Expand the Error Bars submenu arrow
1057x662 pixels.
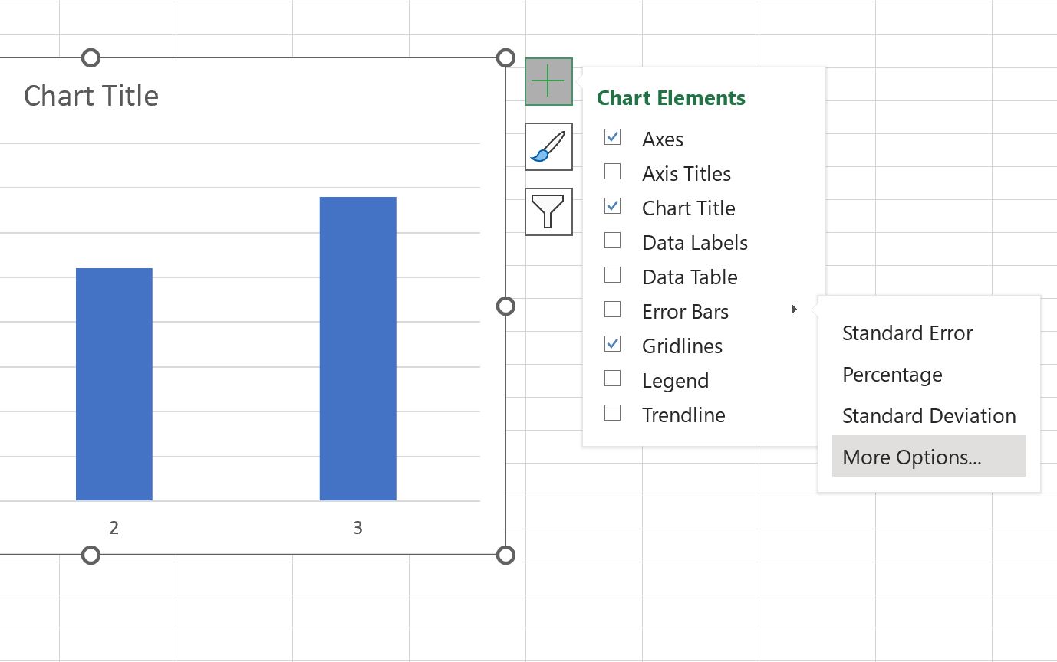pos(794,310)
